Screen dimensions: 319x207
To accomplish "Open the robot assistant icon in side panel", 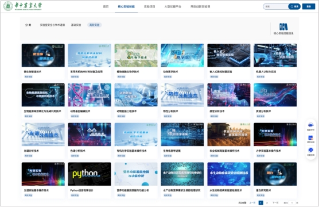I will click(310, 125).
